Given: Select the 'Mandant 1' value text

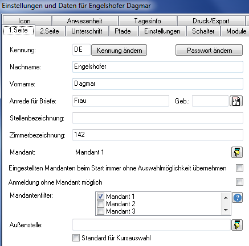Looking at the screenshot, I should (x=89, y=152).
